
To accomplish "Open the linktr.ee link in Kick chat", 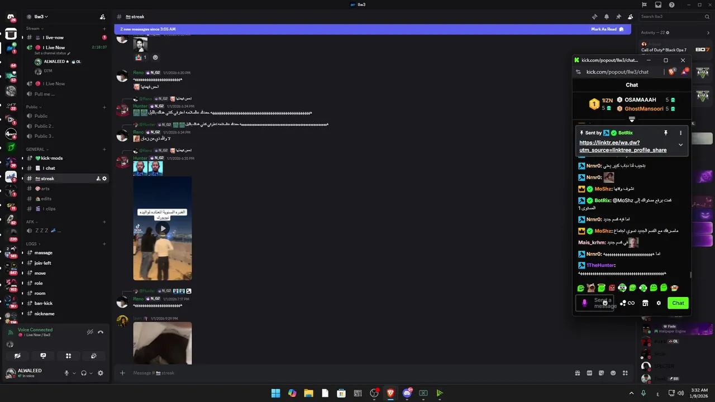I will point(623,146).
